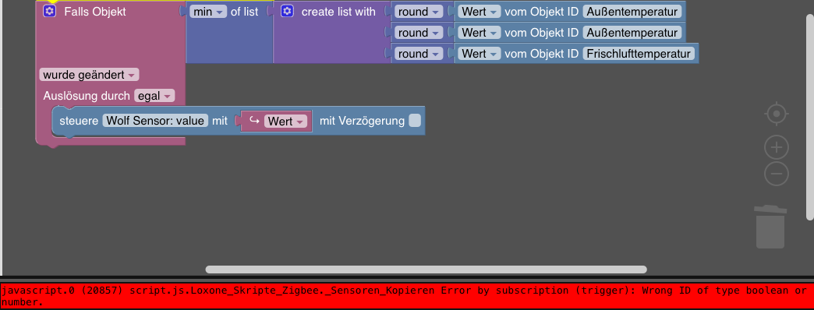The image size is (814, 310).
Task: Center the workspace with the crosshair icon
Action: pos(777,114)
